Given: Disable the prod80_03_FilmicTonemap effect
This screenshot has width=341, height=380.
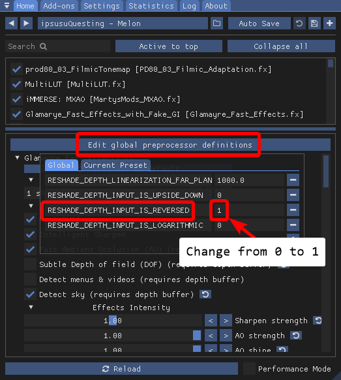Looking at the screenshot, I should click(16, 69).
